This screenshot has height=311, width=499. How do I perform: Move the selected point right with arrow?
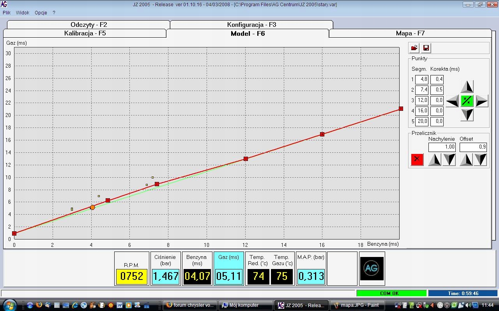pyautogui.click(x=481, y=101)
